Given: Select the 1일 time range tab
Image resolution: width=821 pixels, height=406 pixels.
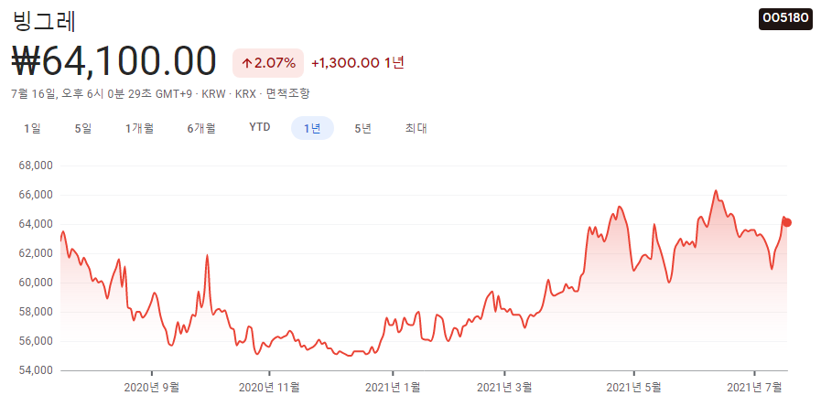Looking at the screenshot, I should (32, 128).
